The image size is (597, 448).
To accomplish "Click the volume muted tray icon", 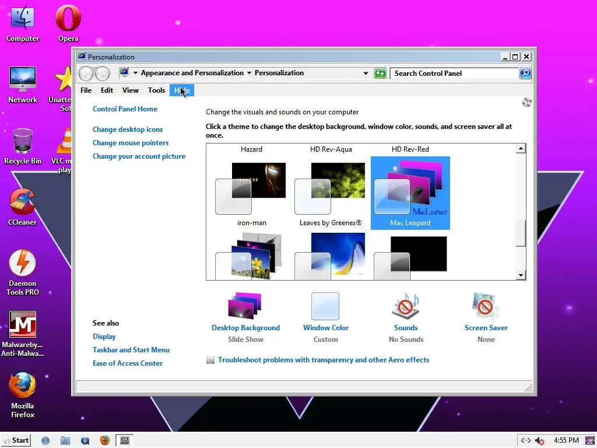I will (539, 441).
